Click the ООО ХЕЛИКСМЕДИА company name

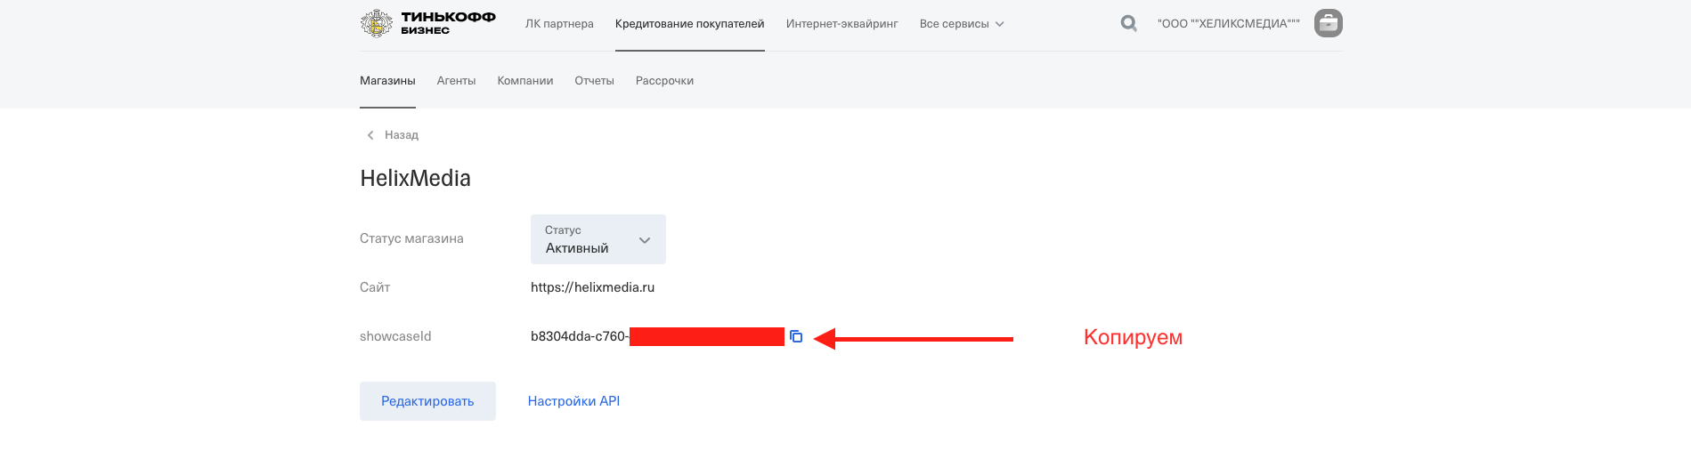tap(1229, 24)
